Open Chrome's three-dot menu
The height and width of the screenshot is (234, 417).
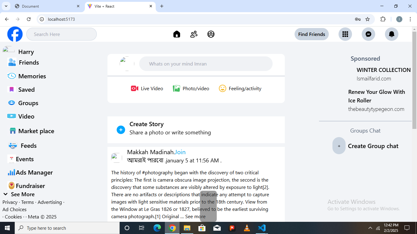coord(410,19)
